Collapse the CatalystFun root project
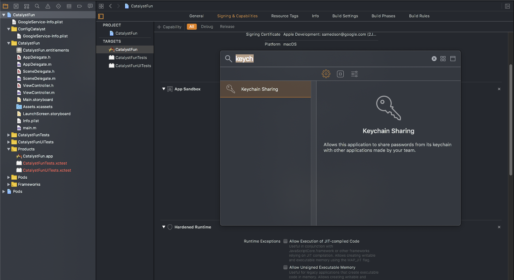This screenshot has height=280, width=514. click(x=4, y=15)
